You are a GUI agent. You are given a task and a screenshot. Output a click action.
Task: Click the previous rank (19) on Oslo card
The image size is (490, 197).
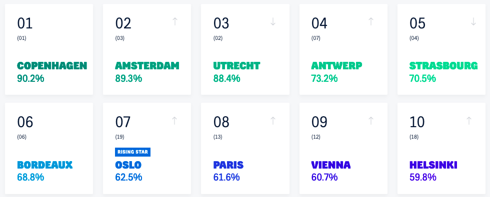tap(119, 137)
